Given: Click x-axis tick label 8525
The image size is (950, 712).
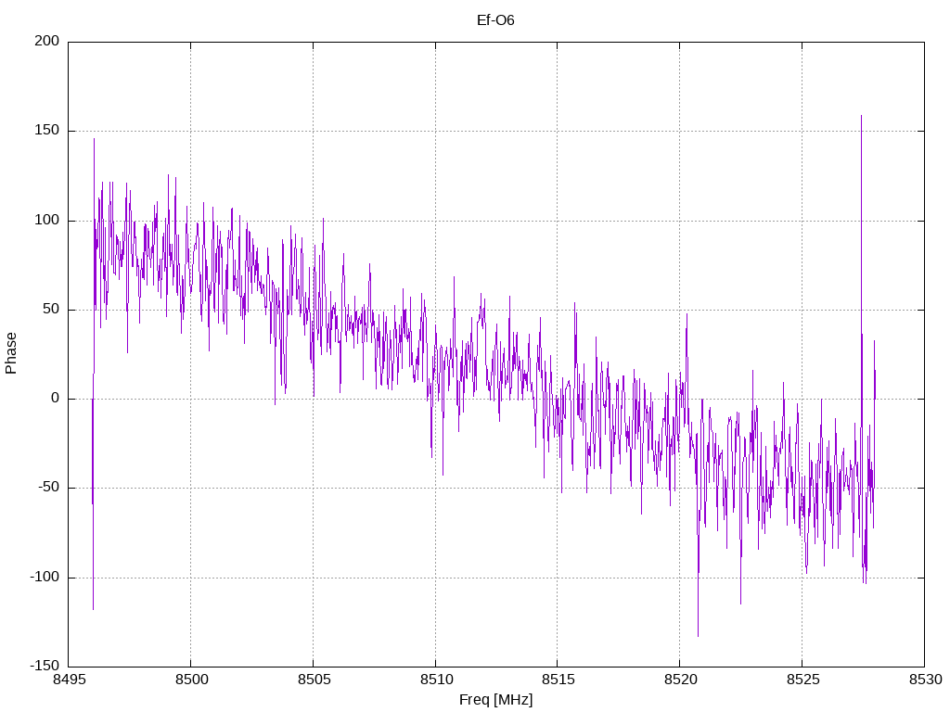Looking at the screenshot, I should pos(803,680).
